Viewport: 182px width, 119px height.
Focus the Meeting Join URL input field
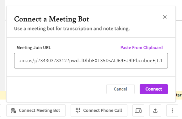point(91,61)
